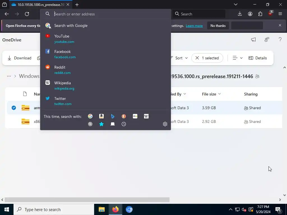287x215 pixels.
Task: Open extensions puzzle icon
Action: (x=260, y=14)
